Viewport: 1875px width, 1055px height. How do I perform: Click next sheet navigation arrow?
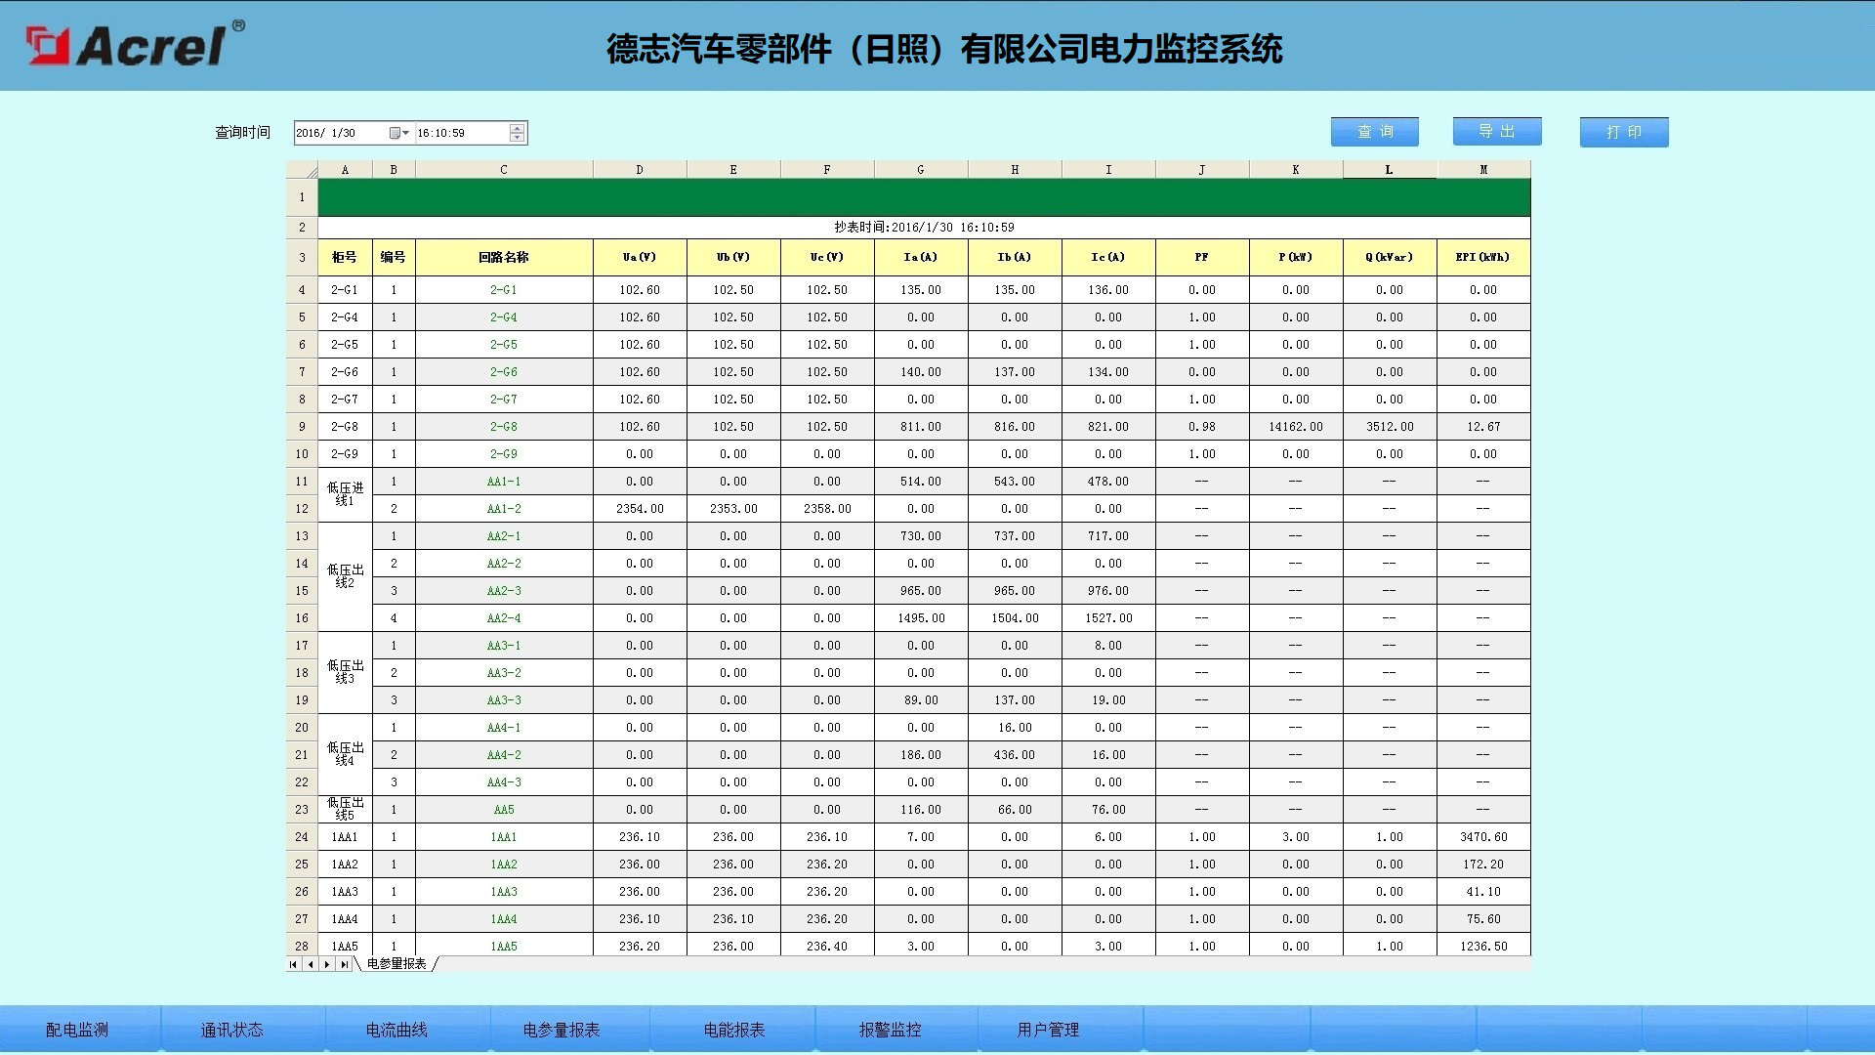pos(327,964)
